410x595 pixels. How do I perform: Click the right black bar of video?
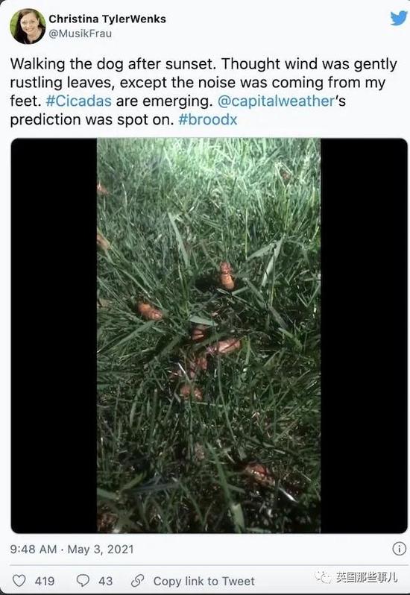point(364,336)
